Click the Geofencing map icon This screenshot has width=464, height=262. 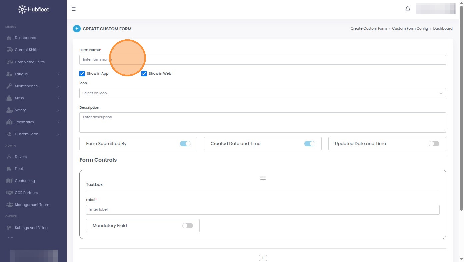[9, 181]
